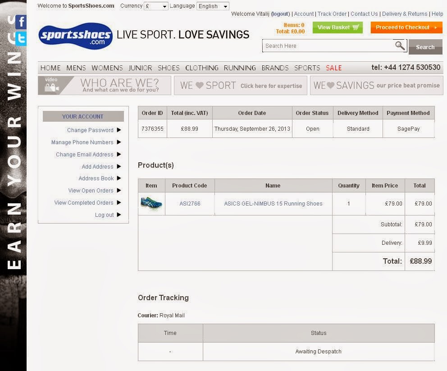Click the Thursday, September 26, 2013 cell
Viewport: 447px width, 371px height.
[x=252, y=128]
